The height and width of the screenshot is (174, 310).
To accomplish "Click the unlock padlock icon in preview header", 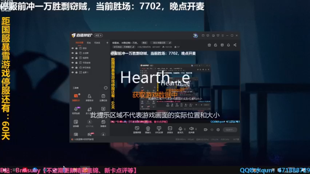I will pyautogui.click(x=215, y=45).
